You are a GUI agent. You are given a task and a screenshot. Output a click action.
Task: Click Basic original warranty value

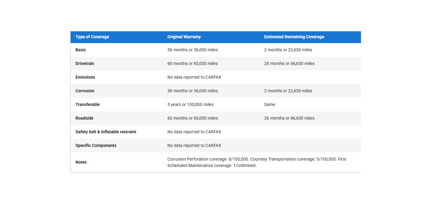(192, 50)
